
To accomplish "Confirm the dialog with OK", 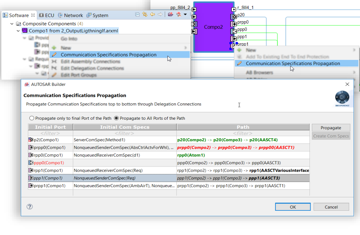I will 293,207.
